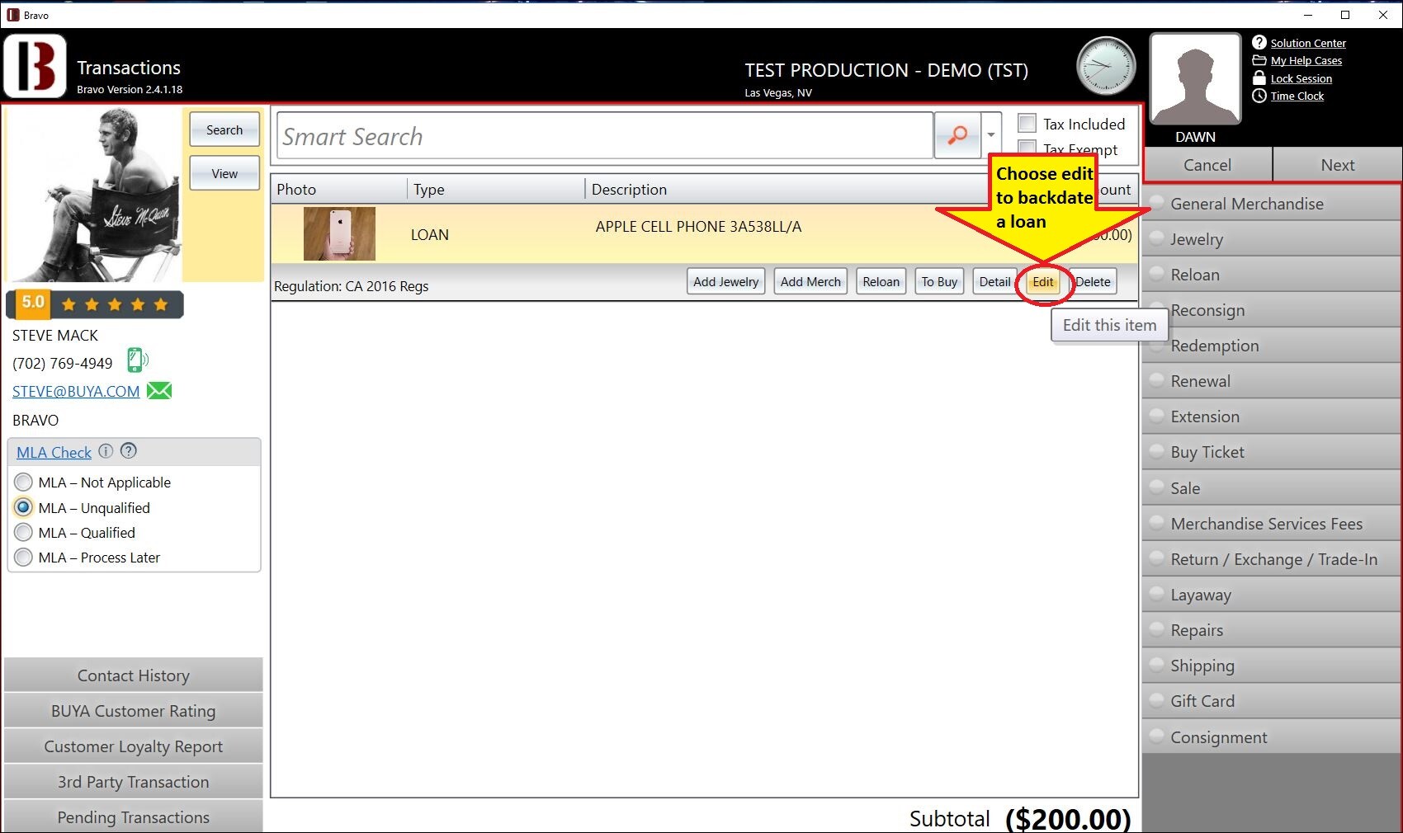The height and width of the screenshot is (833, 1403).
Task: Click the MLA Check info icon
Action: pyautogui.click(x=106, y=451)
